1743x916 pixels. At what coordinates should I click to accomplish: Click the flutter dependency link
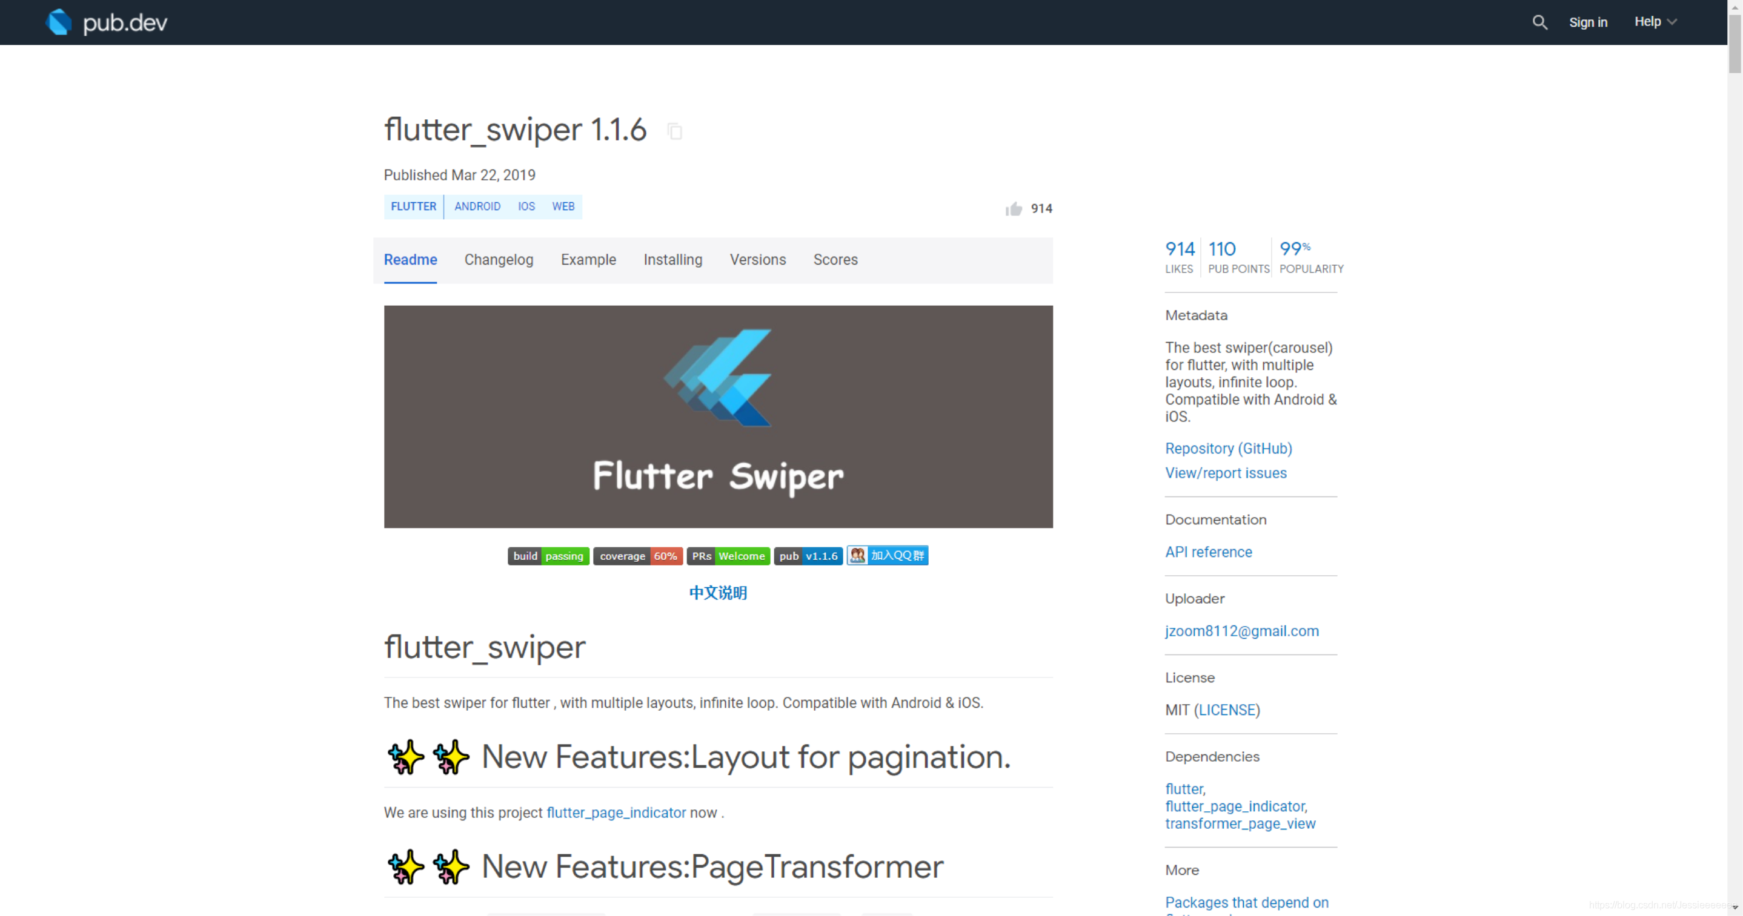(1184, 789)
